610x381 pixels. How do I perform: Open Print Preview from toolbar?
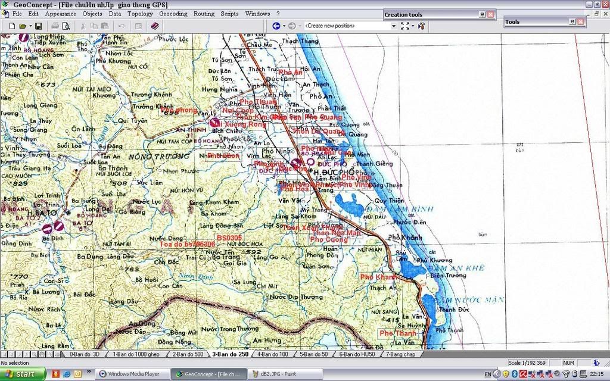(x=66, y=26)
